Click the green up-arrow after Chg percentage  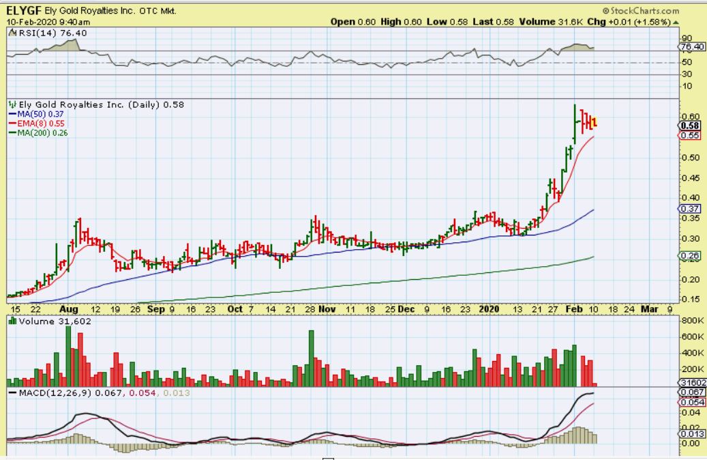click(676, 22)
